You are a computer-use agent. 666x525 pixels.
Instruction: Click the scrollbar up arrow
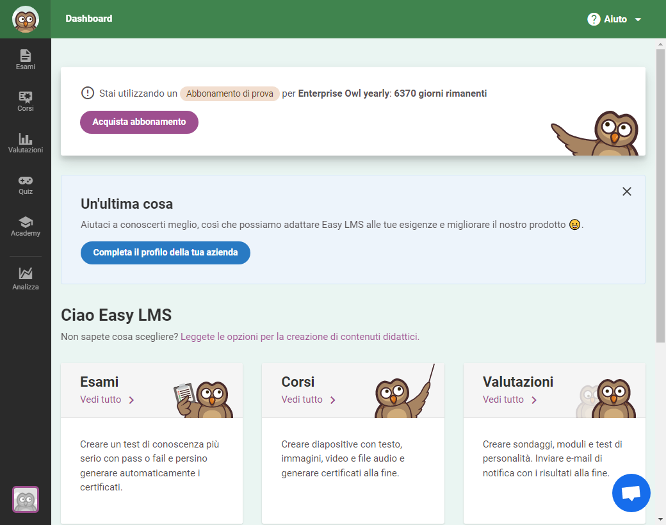click(x=660, y=44)
